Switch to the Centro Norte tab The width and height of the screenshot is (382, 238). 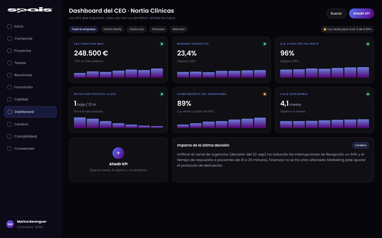[112, 29]
